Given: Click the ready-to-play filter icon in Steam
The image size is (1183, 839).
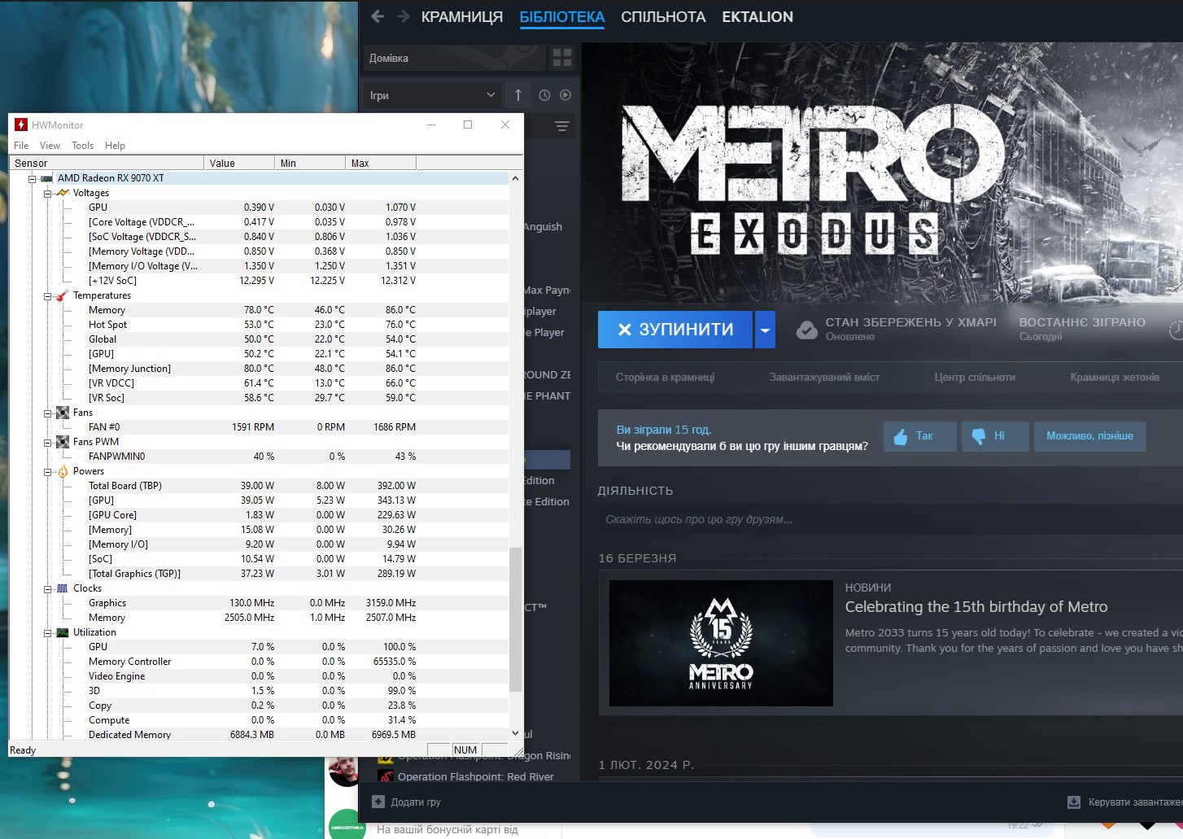Looking at the screenshot, I should 565,95.
